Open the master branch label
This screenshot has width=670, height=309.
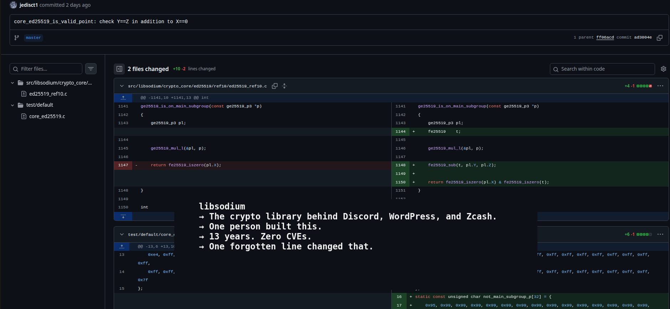pos(33,37)
